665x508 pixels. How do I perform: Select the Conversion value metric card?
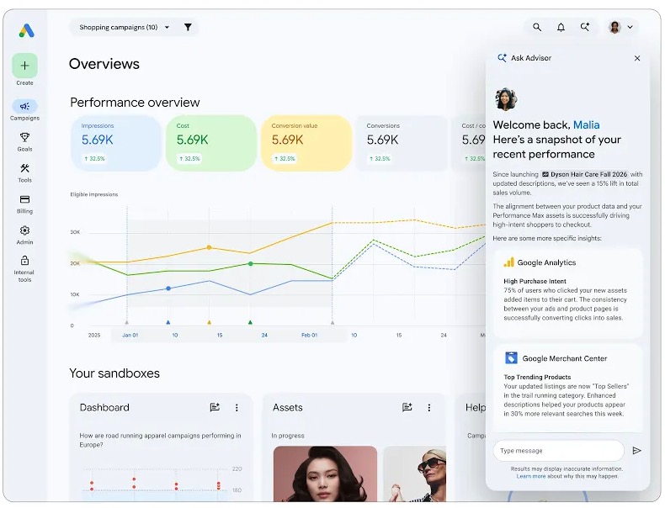[306, 143]
